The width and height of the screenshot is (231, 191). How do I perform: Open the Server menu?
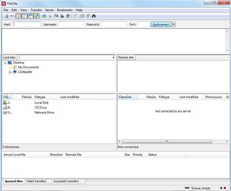click(49, 10)
